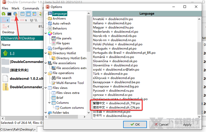The image size is (206, 132).
Task: Click OK to confirm options
Action: (135, 124)
